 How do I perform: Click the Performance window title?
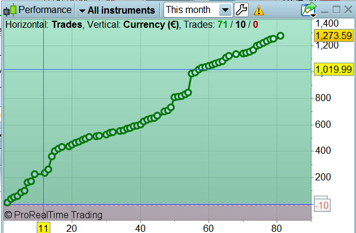click(45, 10)
